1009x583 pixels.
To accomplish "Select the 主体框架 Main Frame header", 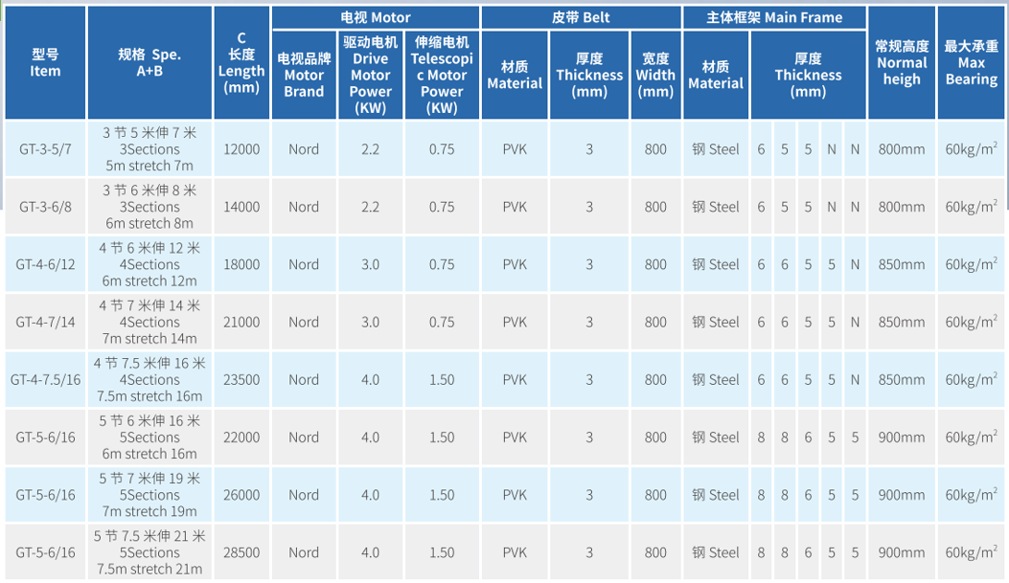I will click(x=774, y=17).
